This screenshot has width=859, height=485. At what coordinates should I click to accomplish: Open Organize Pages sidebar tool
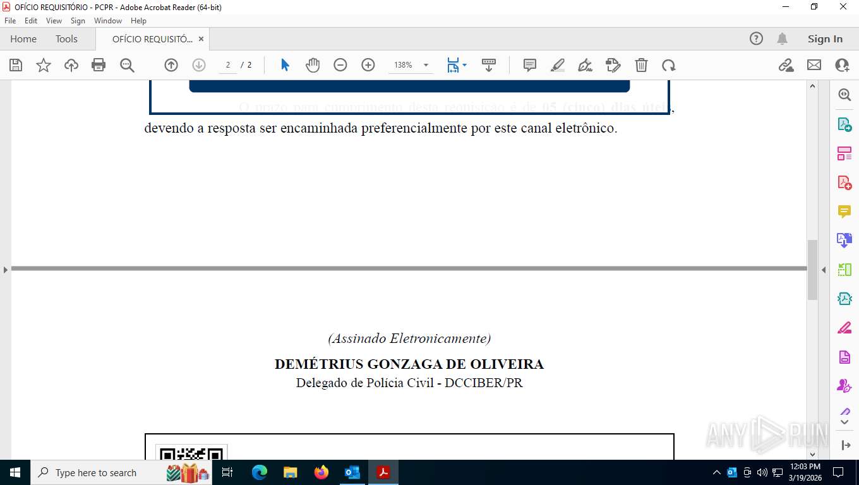click(844, 153)
